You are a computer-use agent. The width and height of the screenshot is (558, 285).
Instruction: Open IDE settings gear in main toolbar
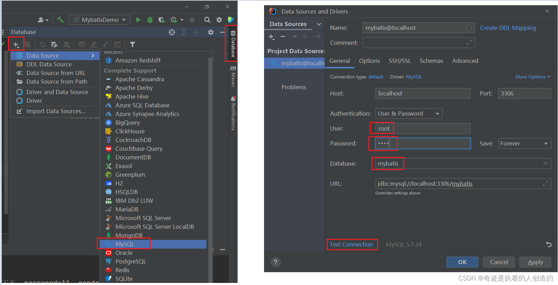(219, 20)
